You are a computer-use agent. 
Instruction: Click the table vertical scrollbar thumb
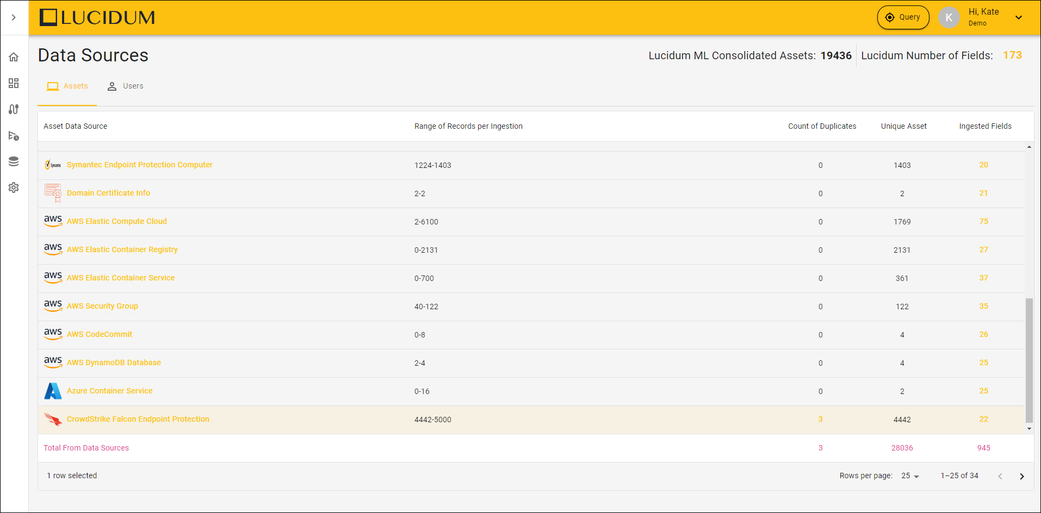[x=1028, y=360]
